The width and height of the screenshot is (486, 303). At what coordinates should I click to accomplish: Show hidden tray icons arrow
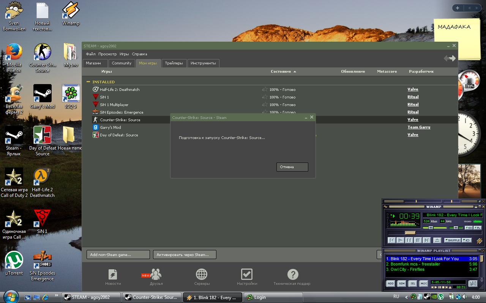[x=406, y=297]
